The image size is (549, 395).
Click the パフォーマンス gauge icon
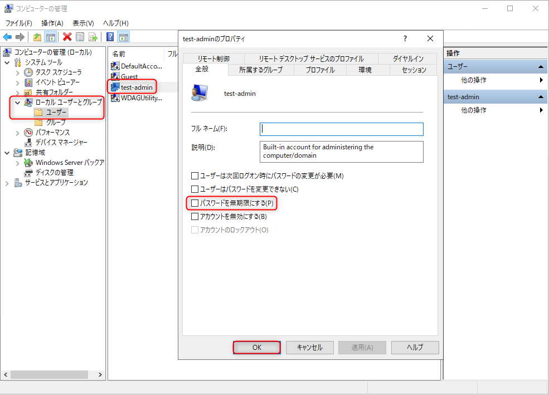28,133
